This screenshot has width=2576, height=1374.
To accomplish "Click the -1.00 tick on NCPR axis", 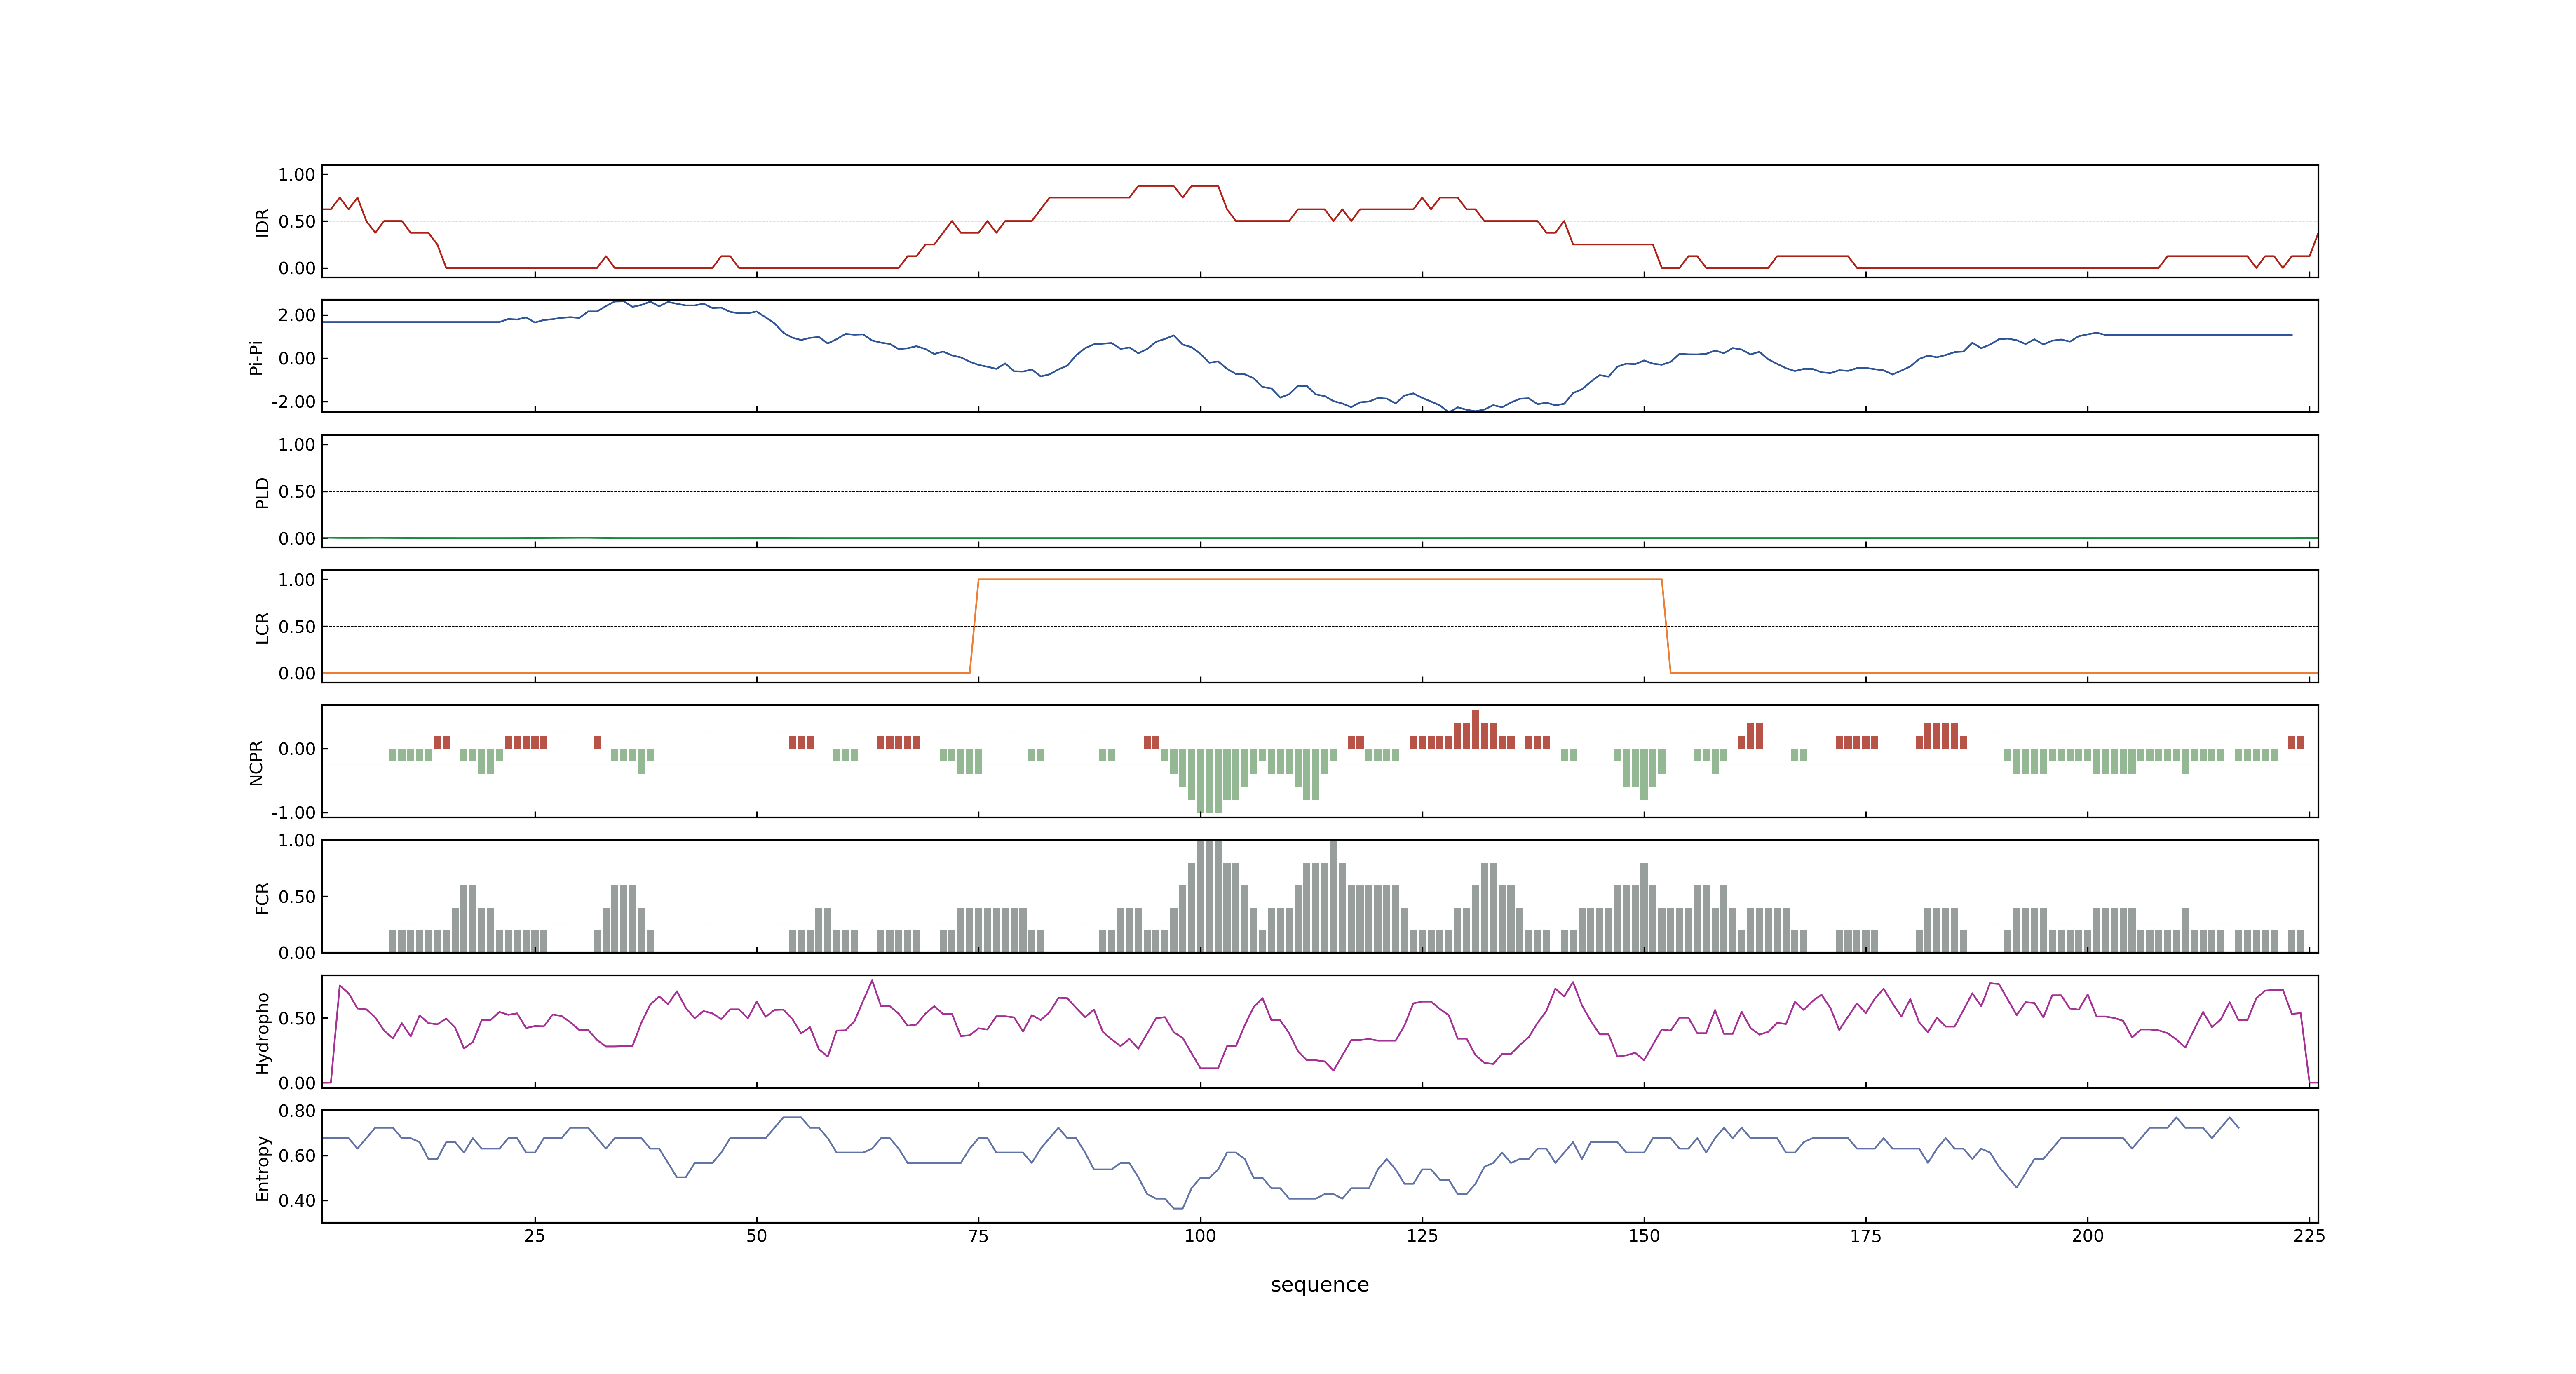I will click(293, 813).
